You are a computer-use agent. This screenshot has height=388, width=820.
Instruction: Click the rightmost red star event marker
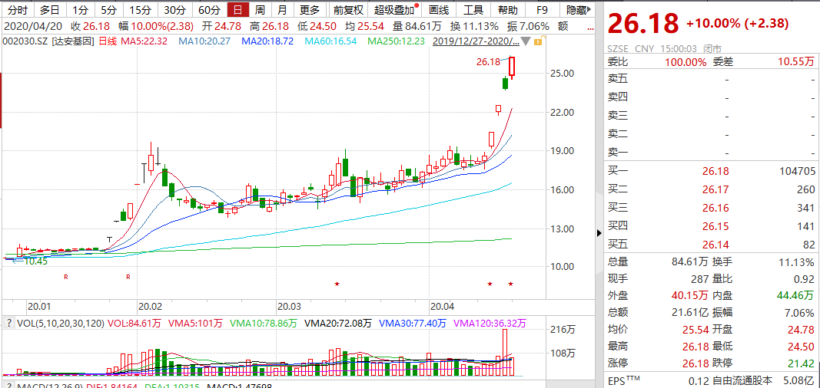tap(510, 284)
